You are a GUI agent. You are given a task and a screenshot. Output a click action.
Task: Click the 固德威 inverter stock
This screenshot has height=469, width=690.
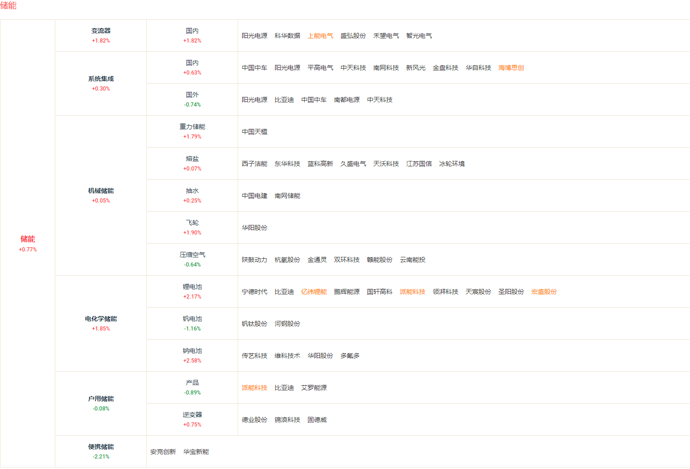[317, 420]
